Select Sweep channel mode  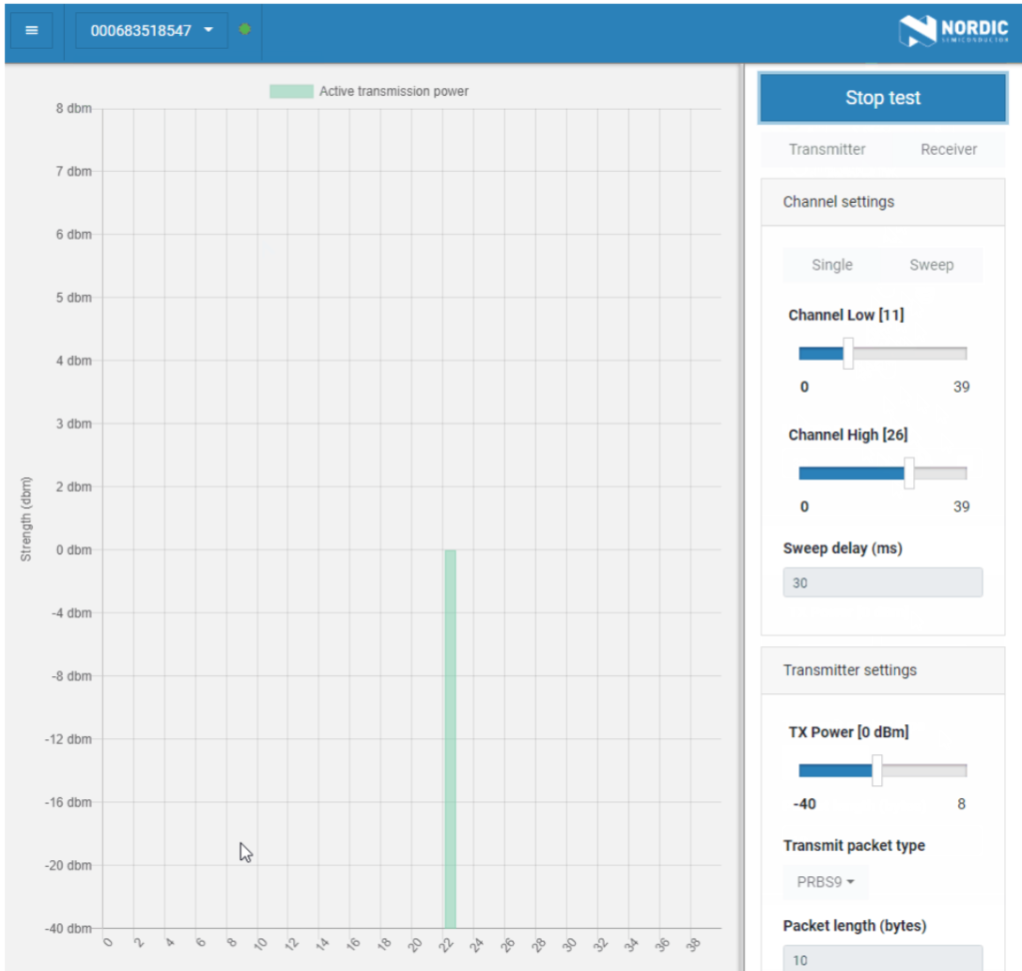(x=931, y=266)
